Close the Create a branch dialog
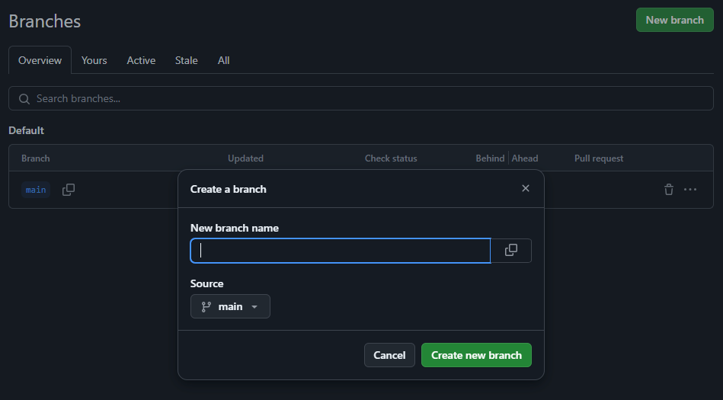 [x=526, y=188]
